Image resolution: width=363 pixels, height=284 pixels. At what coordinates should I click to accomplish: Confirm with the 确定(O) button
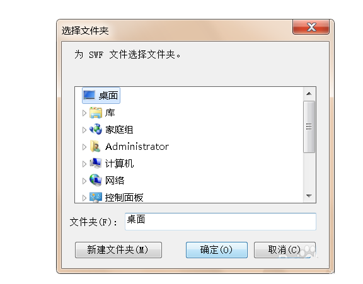coord(217,250)
